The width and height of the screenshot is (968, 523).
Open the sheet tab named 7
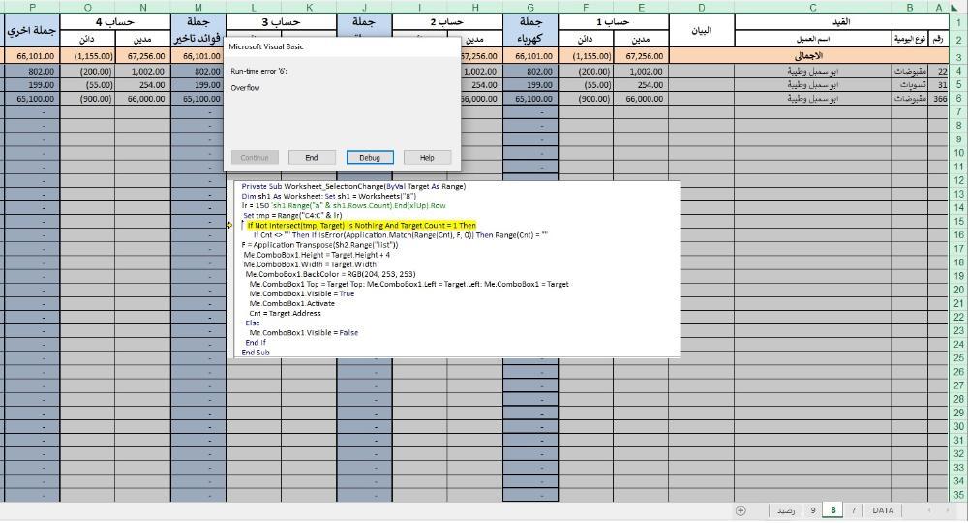coord(853,510)
